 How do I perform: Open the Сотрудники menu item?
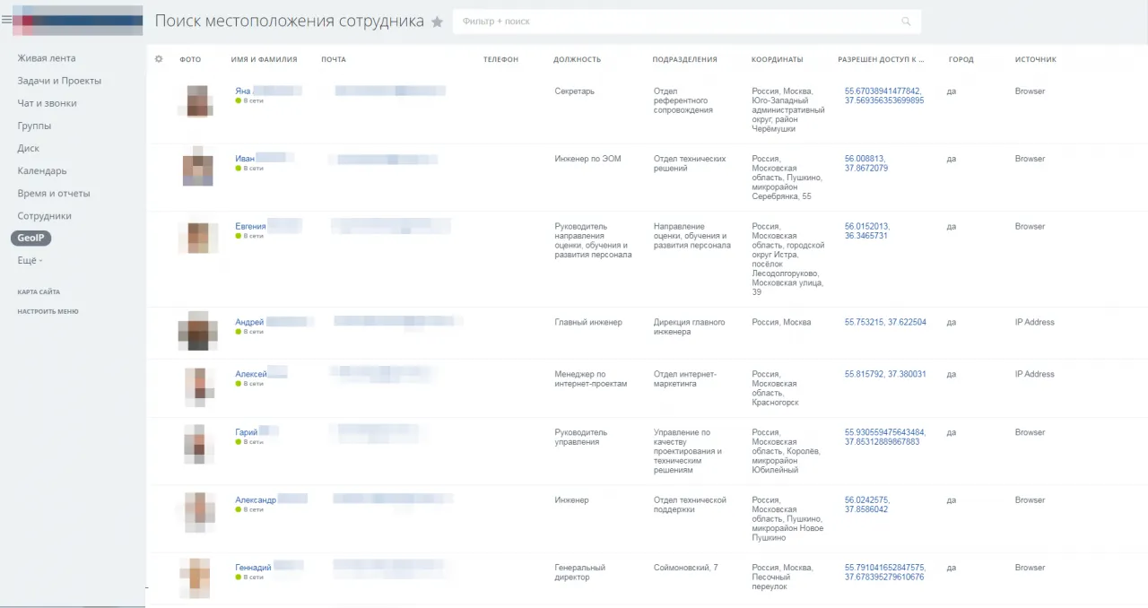tap(44, 216)
